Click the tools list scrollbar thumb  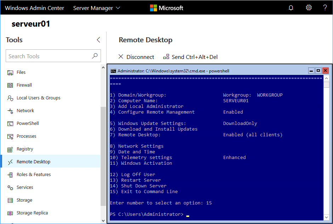point(103,156)
